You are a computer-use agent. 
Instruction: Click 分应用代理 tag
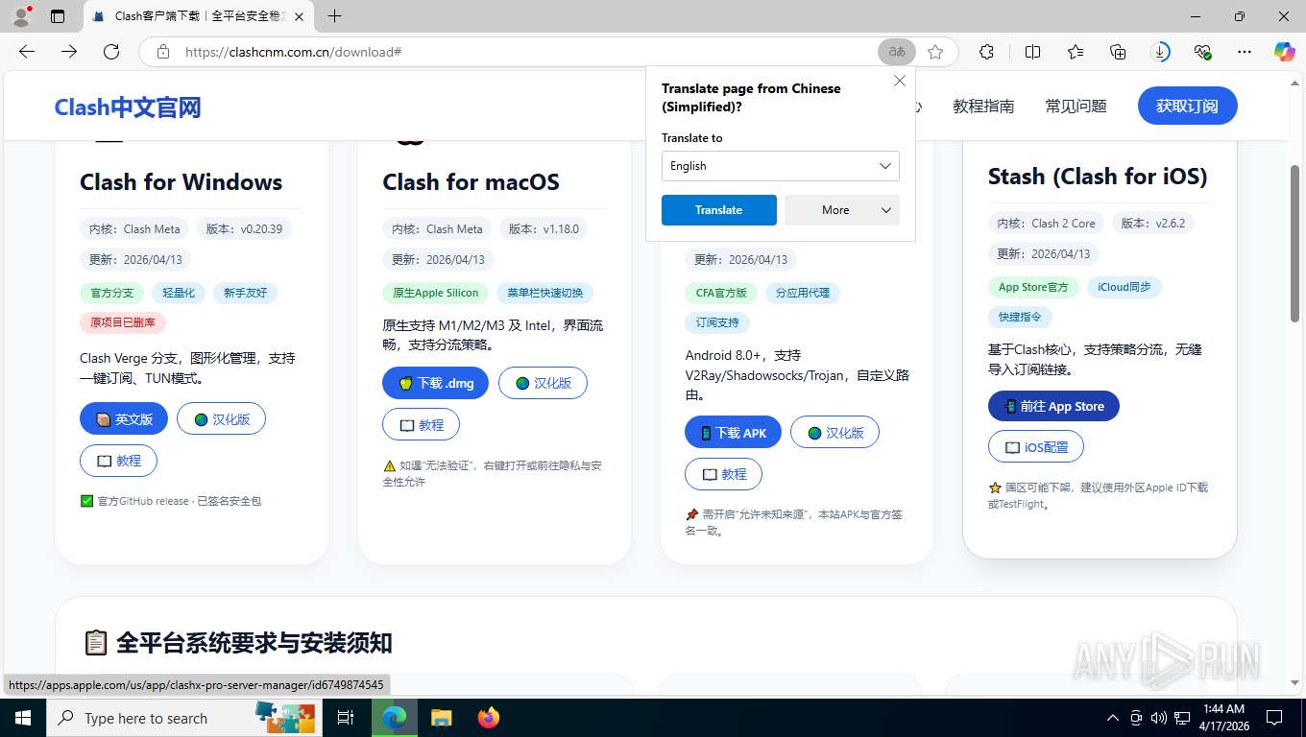tap(803, 293)
